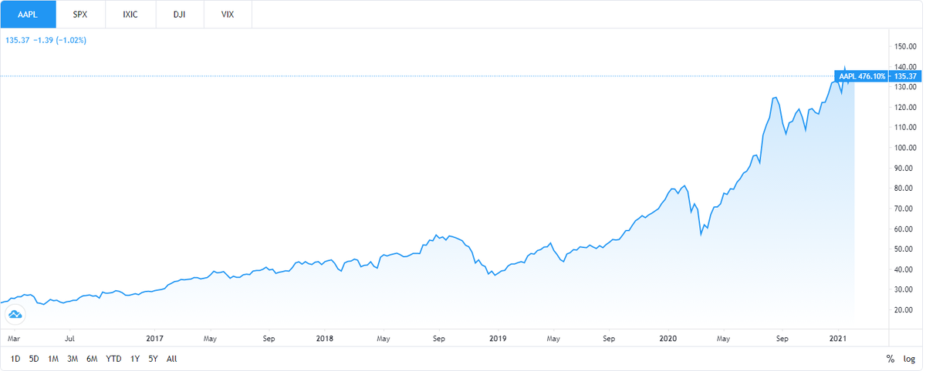Switch to the IXIC tab
926x371 pixels.
coord(130,14)
